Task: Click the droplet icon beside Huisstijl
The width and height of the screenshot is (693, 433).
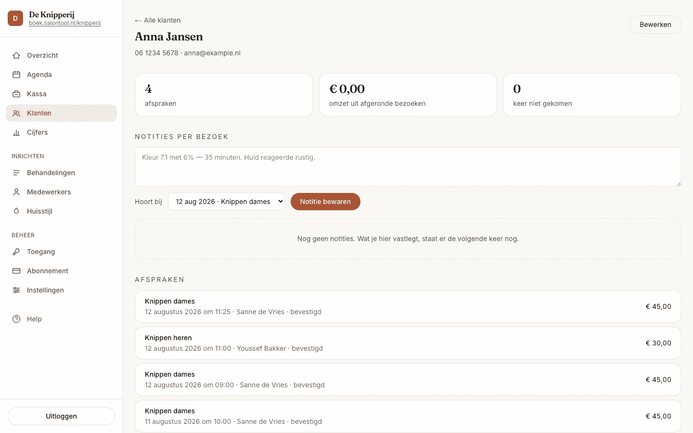Action: [x=16, y=211]
